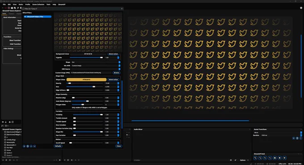Click Select colour for Shape Colour
The width and height of the screenshot is (304, 165).
[113, 79]
